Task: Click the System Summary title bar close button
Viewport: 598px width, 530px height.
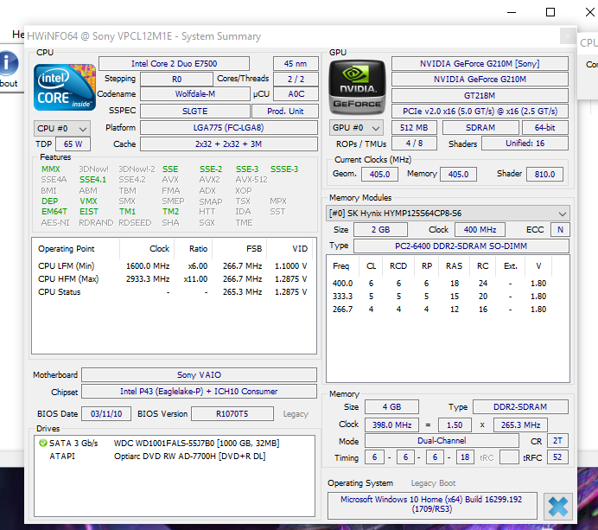Action: coord(568,36)
